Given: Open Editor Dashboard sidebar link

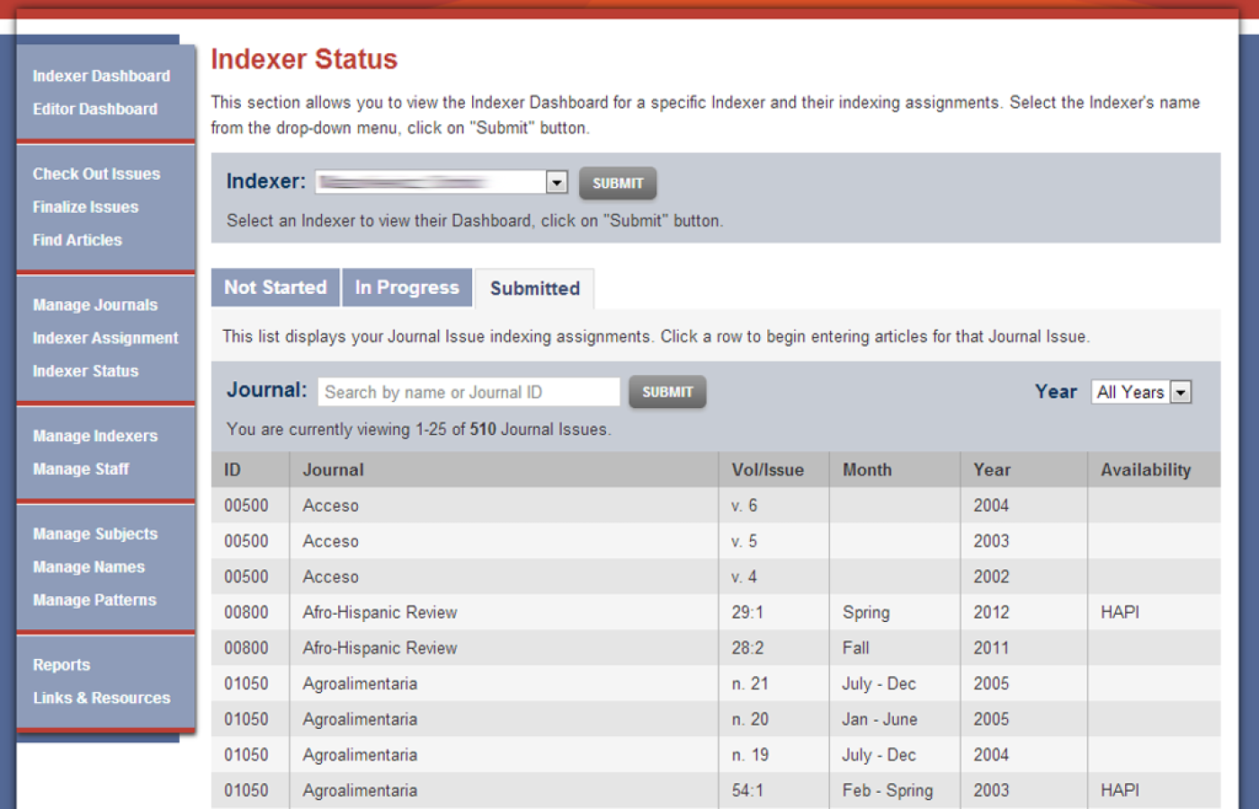Looking at the screenshot, I should [x=94, y=109].
